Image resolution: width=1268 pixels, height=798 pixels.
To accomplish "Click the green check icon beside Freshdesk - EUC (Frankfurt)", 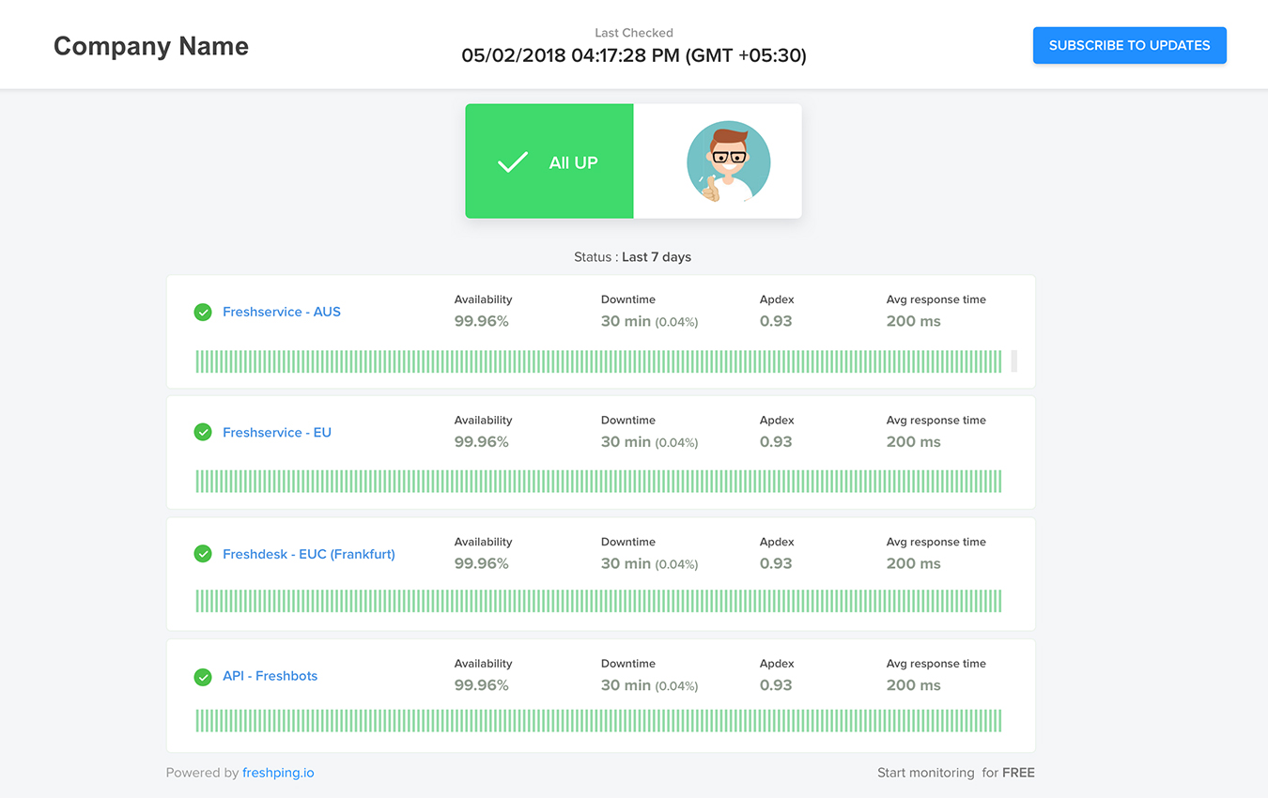I will pyautogui.click(x=203, y=554).
